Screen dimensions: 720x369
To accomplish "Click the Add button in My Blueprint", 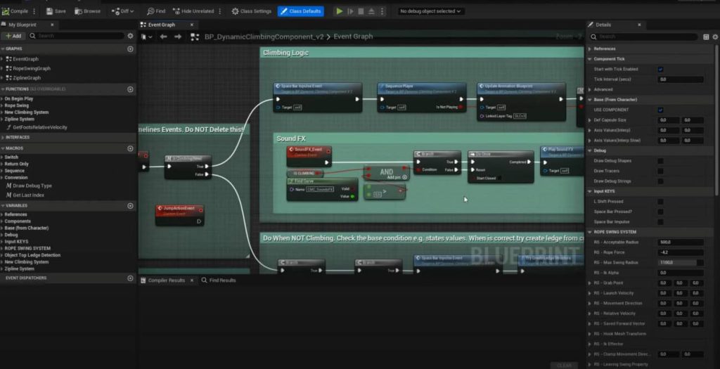I will click(13, 36).
